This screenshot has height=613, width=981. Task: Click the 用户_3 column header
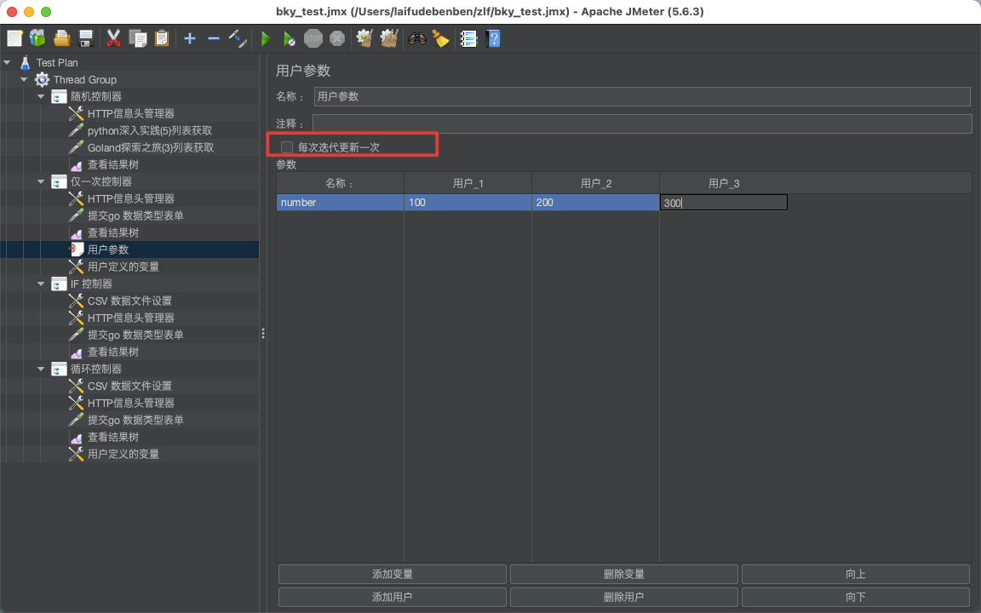click(724, 183)
